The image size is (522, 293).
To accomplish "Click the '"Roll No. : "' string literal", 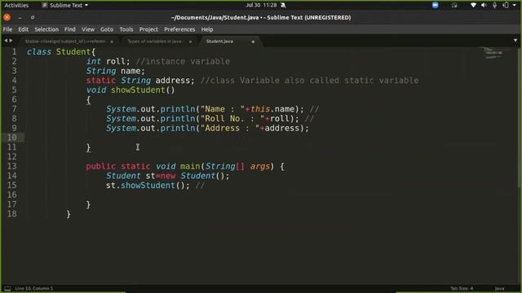I will (x=232, y=119).
